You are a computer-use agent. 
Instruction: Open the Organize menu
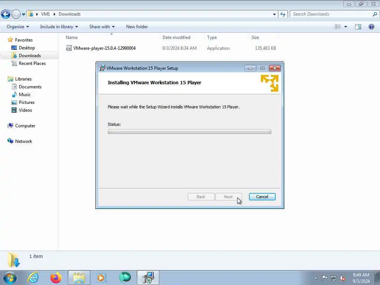pyautogui.click(x=18, y=27)
